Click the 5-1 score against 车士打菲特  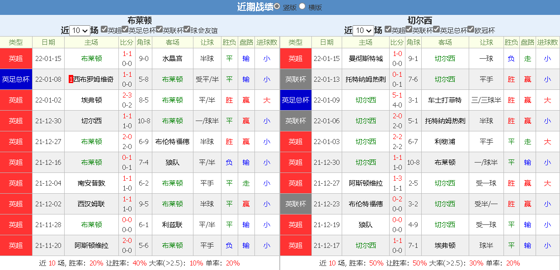(397, 95)
